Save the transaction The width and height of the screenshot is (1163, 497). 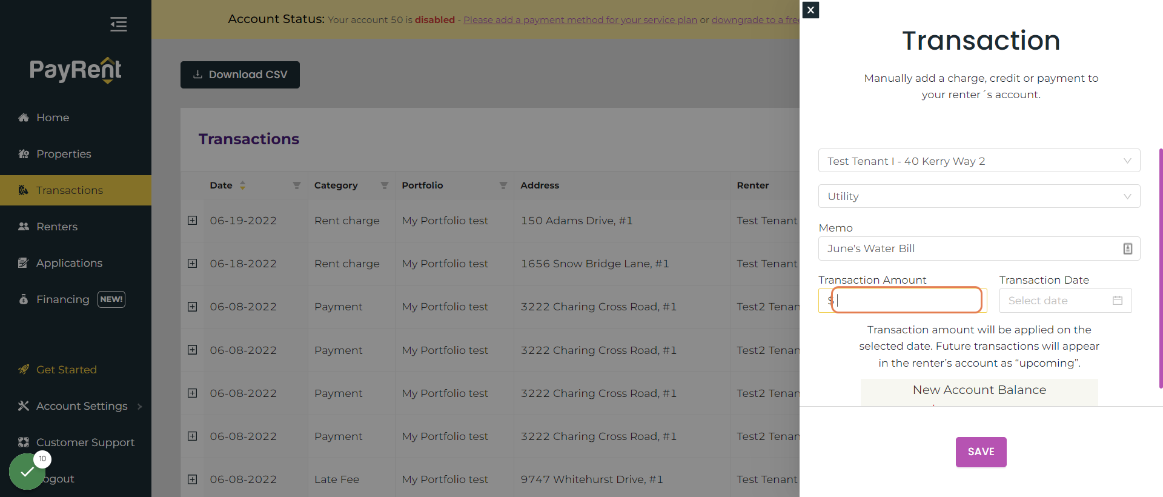click(x=981, y=452)
